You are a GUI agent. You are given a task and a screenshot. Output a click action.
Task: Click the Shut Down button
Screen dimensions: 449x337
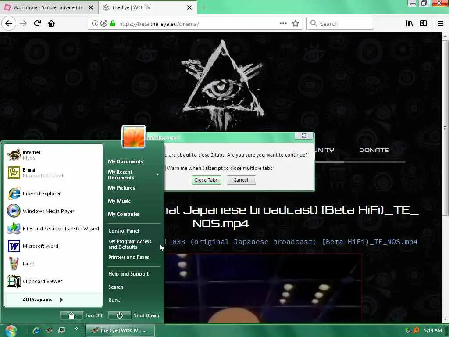point(133,315)
